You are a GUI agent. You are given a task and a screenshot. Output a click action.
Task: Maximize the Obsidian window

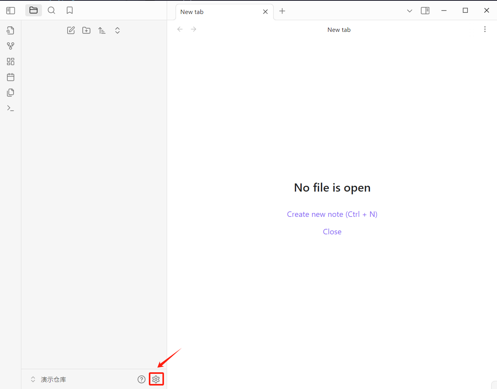tap(465, 10)
